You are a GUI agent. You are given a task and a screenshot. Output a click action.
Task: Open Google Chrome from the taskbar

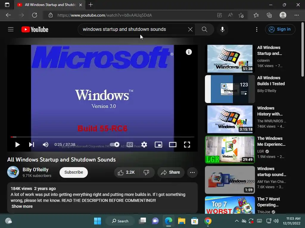(208, 221)
